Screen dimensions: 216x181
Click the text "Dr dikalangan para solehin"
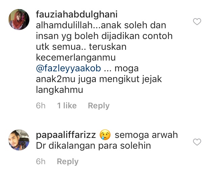tap(93, 146)
